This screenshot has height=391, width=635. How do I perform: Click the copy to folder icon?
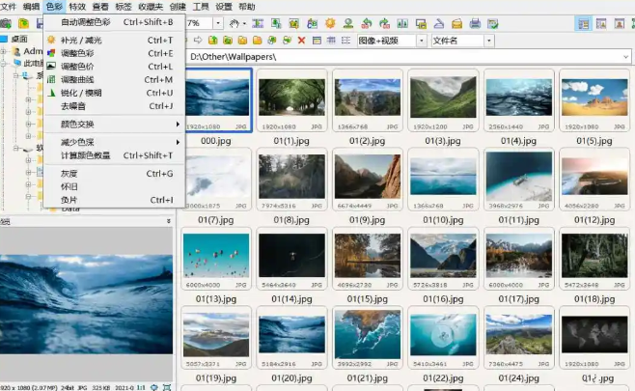tap(272, 41)
